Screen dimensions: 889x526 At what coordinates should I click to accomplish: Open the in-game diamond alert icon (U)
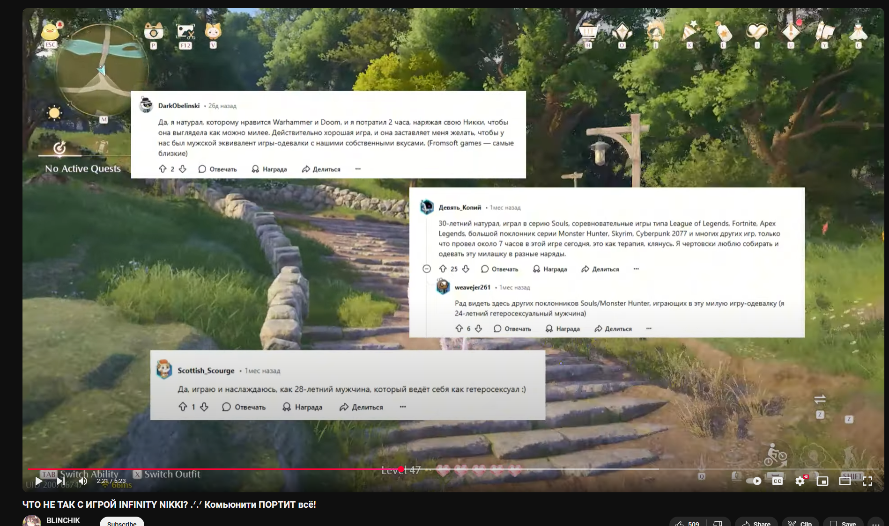(x=791, y=32)
